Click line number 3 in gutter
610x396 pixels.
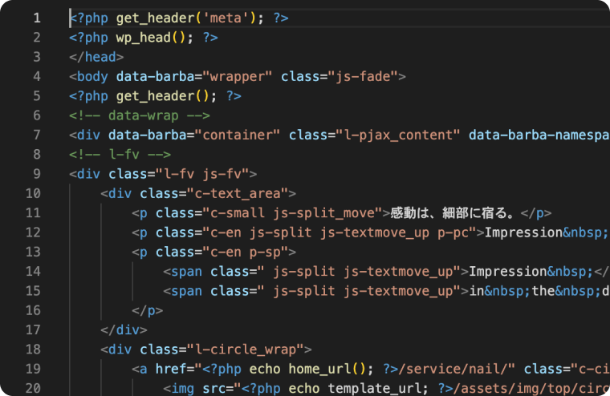[x=37, y=57]
